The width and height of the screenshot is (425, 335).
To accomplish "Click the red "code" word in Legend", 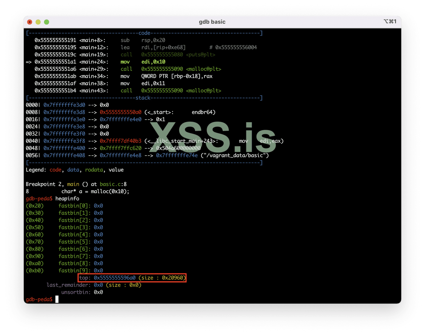I will click(x=55, y=170).
